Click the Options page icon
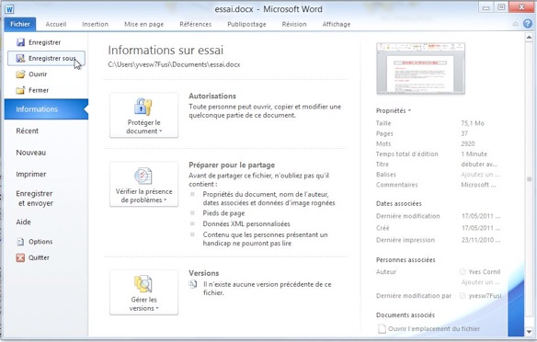This screenshot has width=537, height=342. tap(20, 242)
